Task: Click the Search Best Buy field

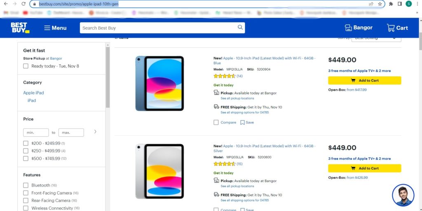Action: coord(159,28)
